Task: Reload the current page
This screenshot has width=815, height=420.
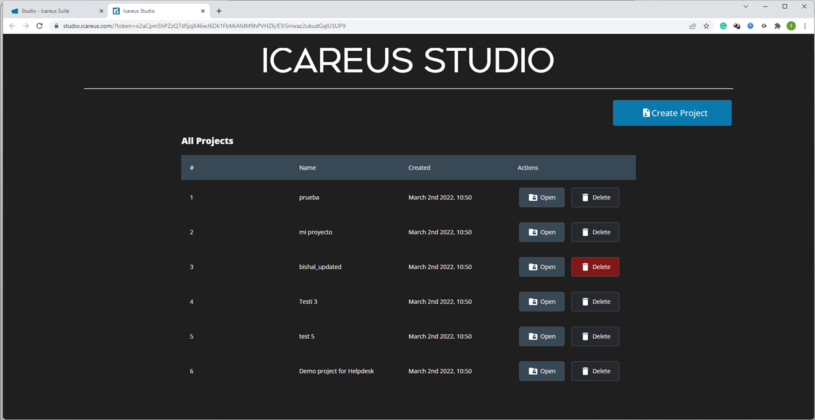Action: pyautogui.click(x=39, y=26)
